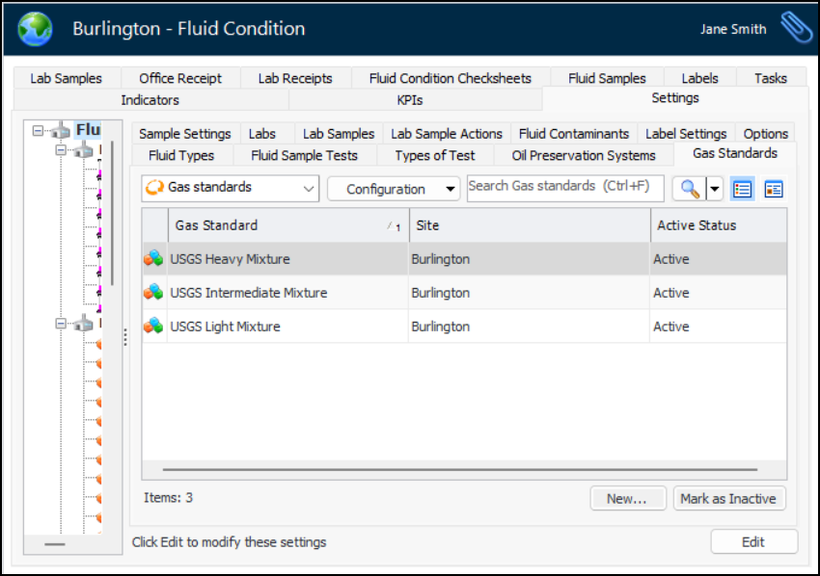
Task: Open the Options sub-tab
Action: [766, 134]
